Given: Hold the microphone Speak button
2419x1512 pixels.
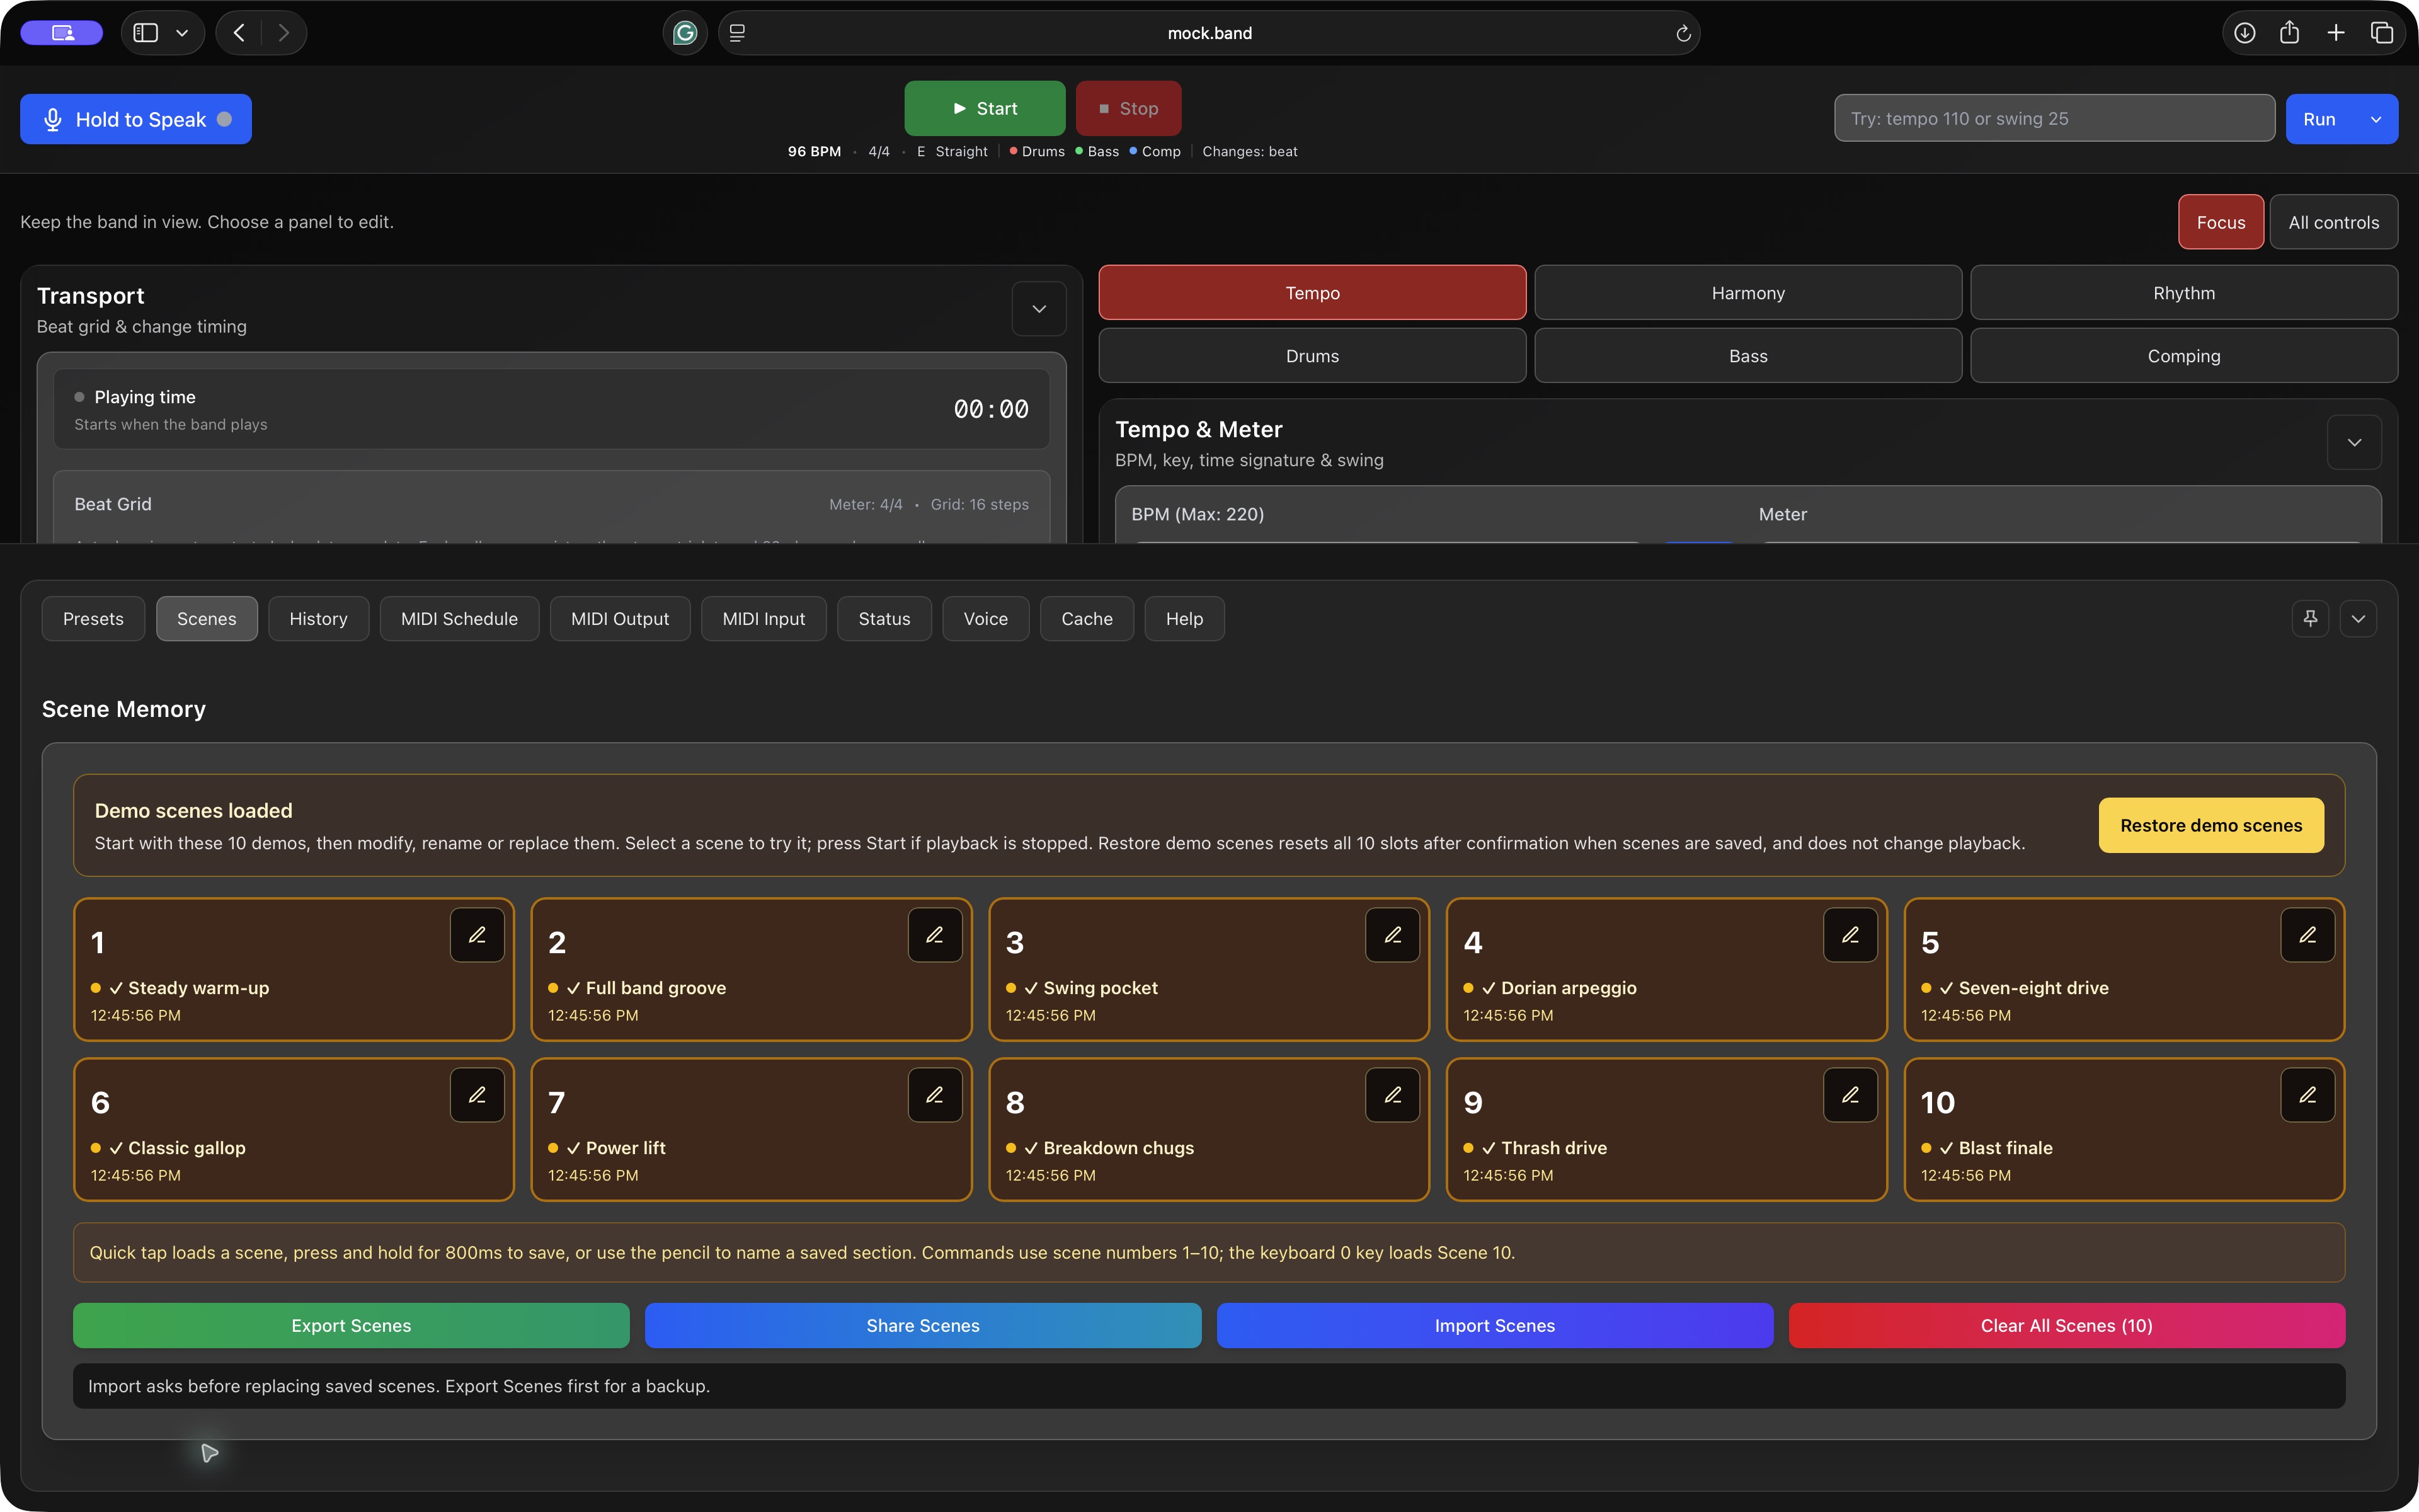Looking at the screenshot, I should click(136, 119).
